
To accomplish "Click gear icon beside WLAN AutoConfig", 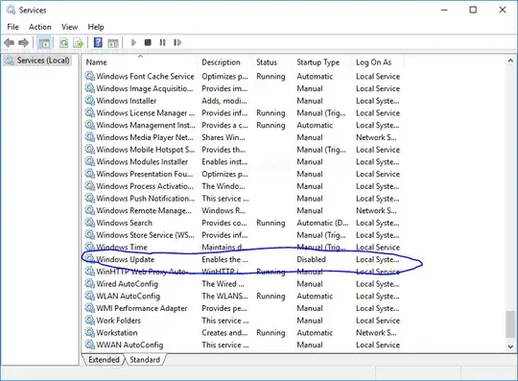I will tap(89, 296).
